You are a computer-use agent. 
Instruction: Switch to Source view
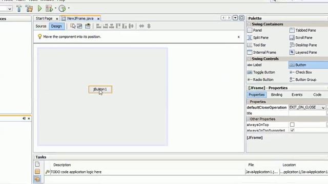pyautogui.click(x=41, y=26)
